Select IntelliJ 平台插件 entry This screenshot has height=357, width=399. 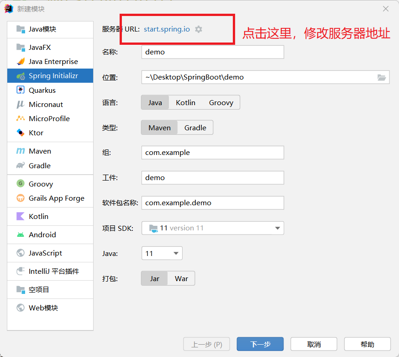[x=50, y=271]
